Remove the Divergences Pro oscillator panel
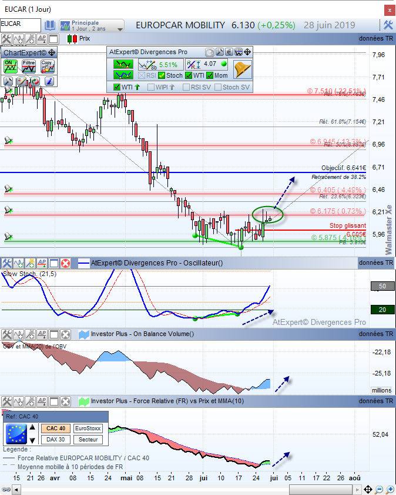The image size is (396, 495). [x=66, y=263]
